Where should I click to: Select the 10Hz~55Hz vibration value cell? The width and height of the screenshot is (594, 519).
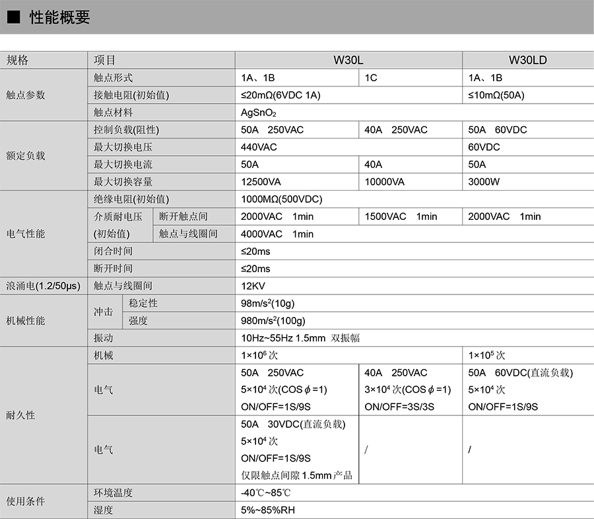click(x=300, y=338)
